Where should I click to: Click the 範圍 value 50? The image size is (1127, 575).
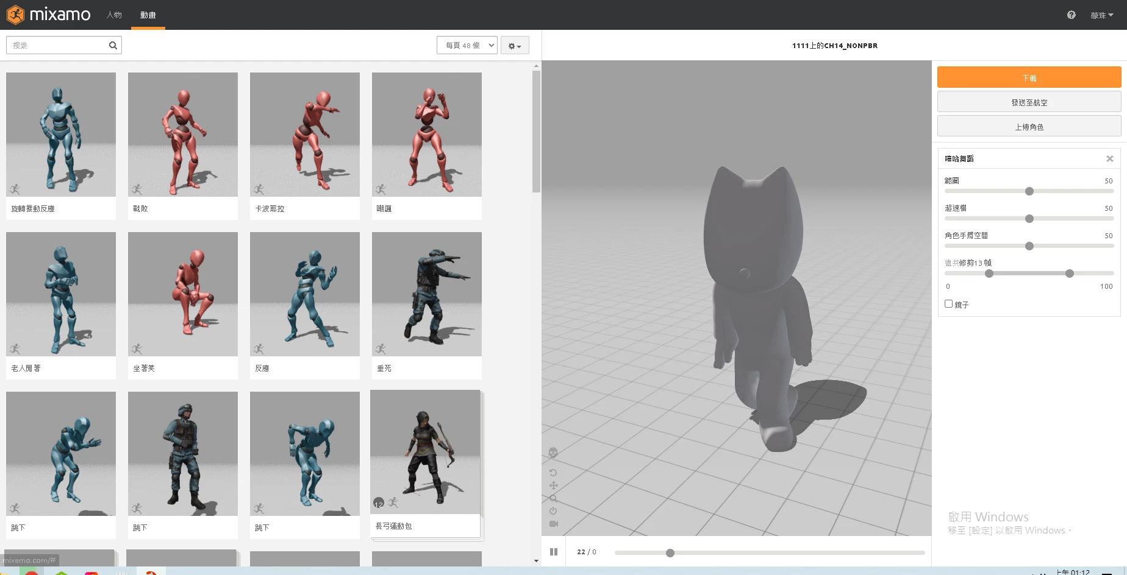pyautogui.click(x=1109, y=181)
